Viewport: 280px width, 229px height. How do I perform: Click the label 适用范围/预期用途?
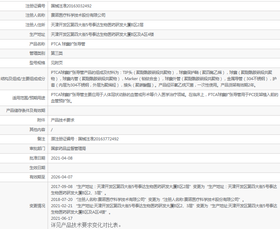(x=28, y=98)
